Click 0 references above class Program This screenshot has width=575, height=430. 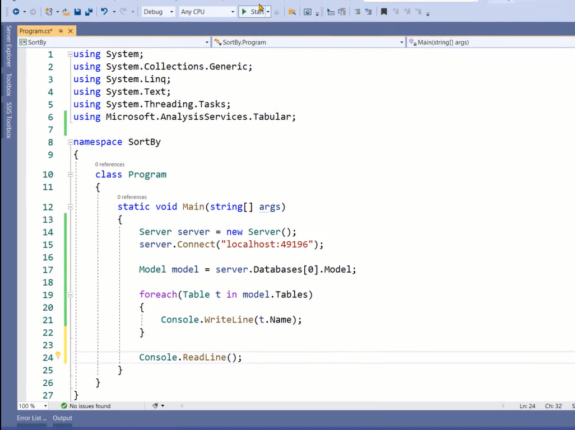110,165
